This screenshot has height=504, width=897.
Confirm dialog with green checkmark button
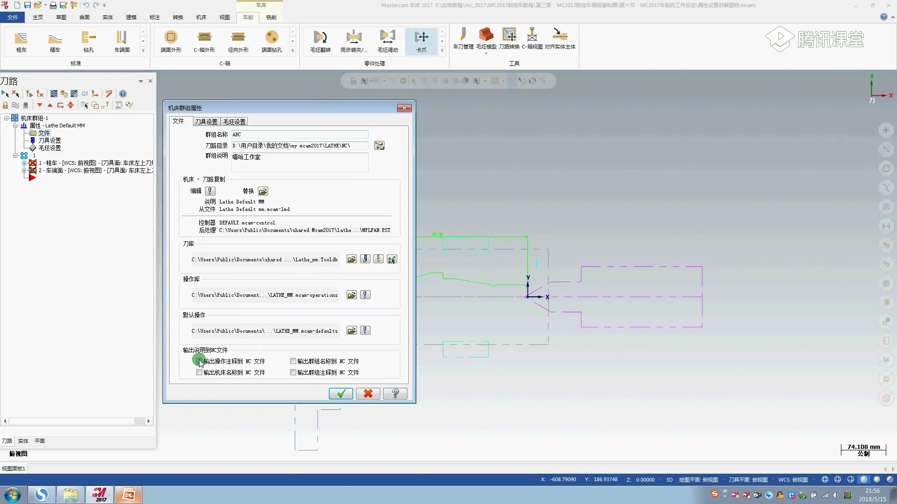tap(341, 393)
